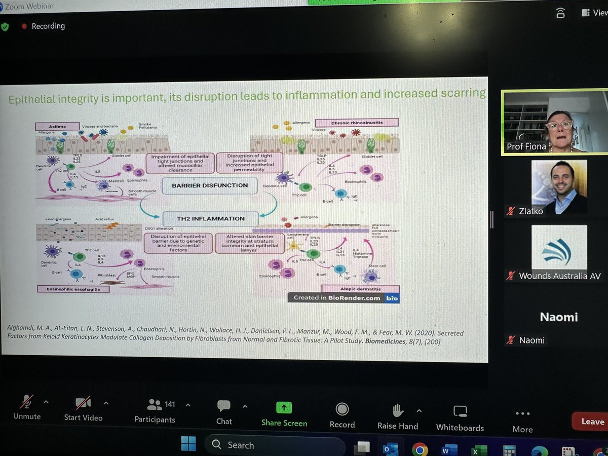Click the Recording indicator
The height and width of the screenshot is (456, 608).
click(43, 26)
